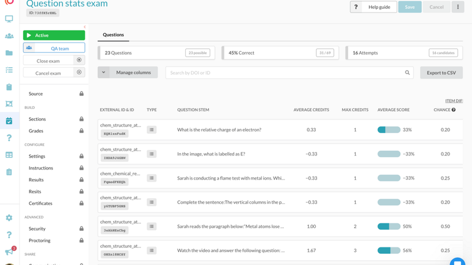Click the type icon for flame test question row
The height and width of the screenshot is (265, 472).
[152, 178]
